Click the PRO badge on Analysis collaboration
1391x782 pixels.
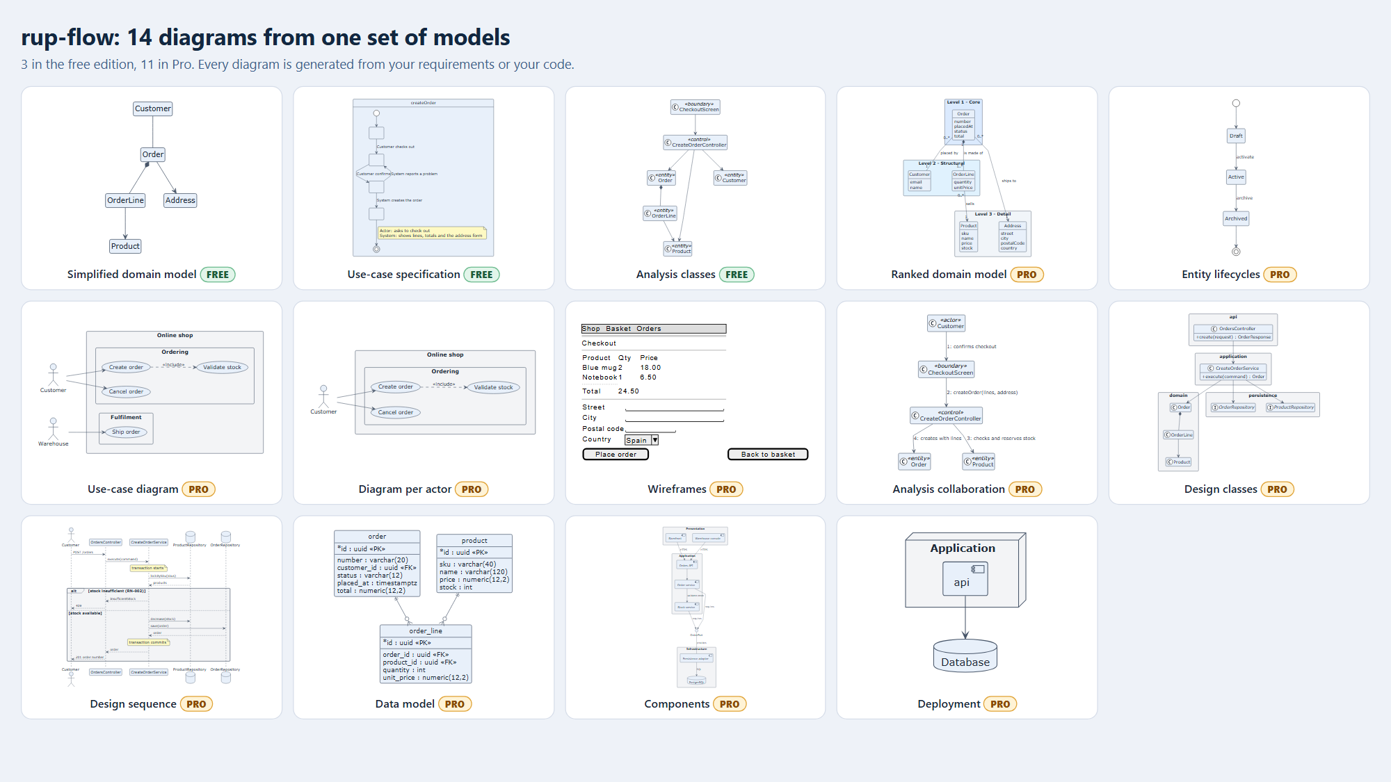1024,489
